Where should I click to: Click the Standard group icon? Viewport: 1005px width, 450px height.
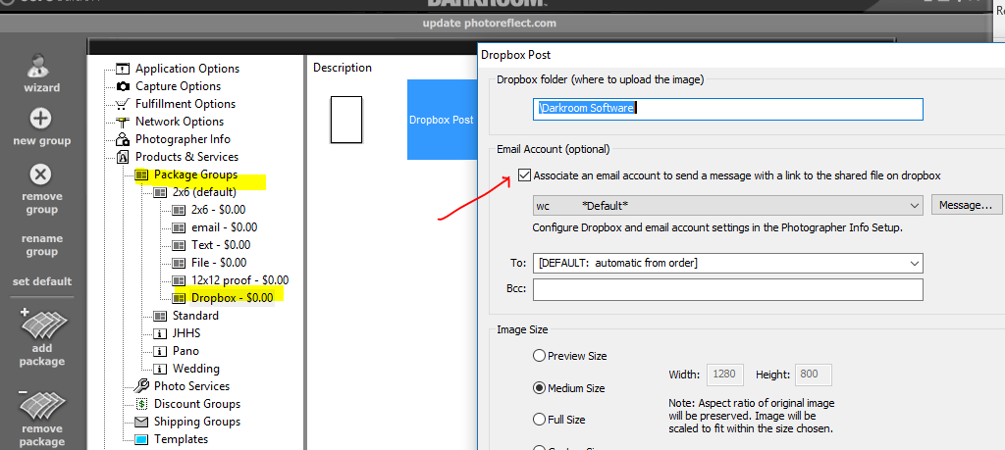160,316
